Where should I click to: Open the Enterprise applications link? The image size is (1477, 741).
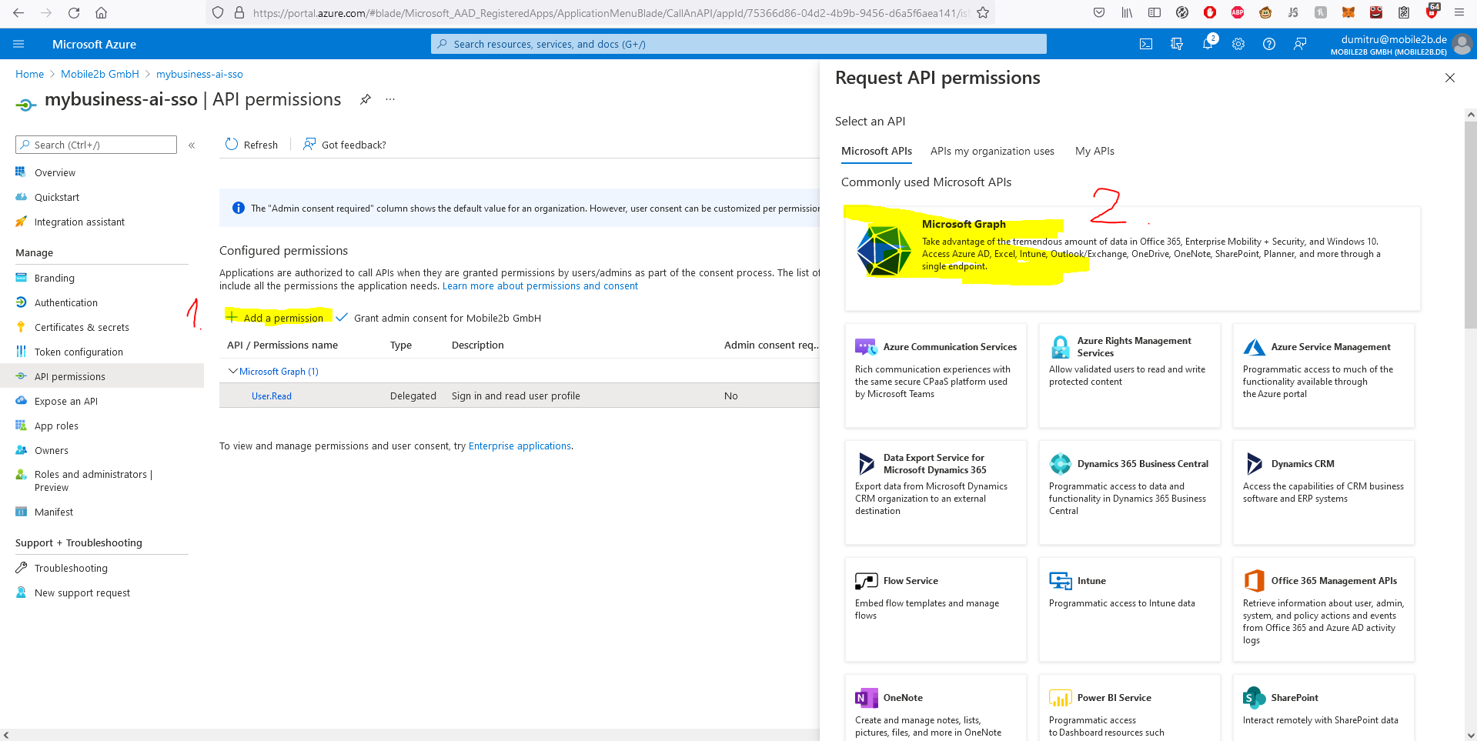coord(519,446)
